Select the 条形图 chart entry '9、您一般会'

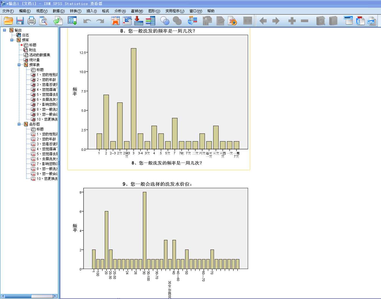tap(47, 174)
